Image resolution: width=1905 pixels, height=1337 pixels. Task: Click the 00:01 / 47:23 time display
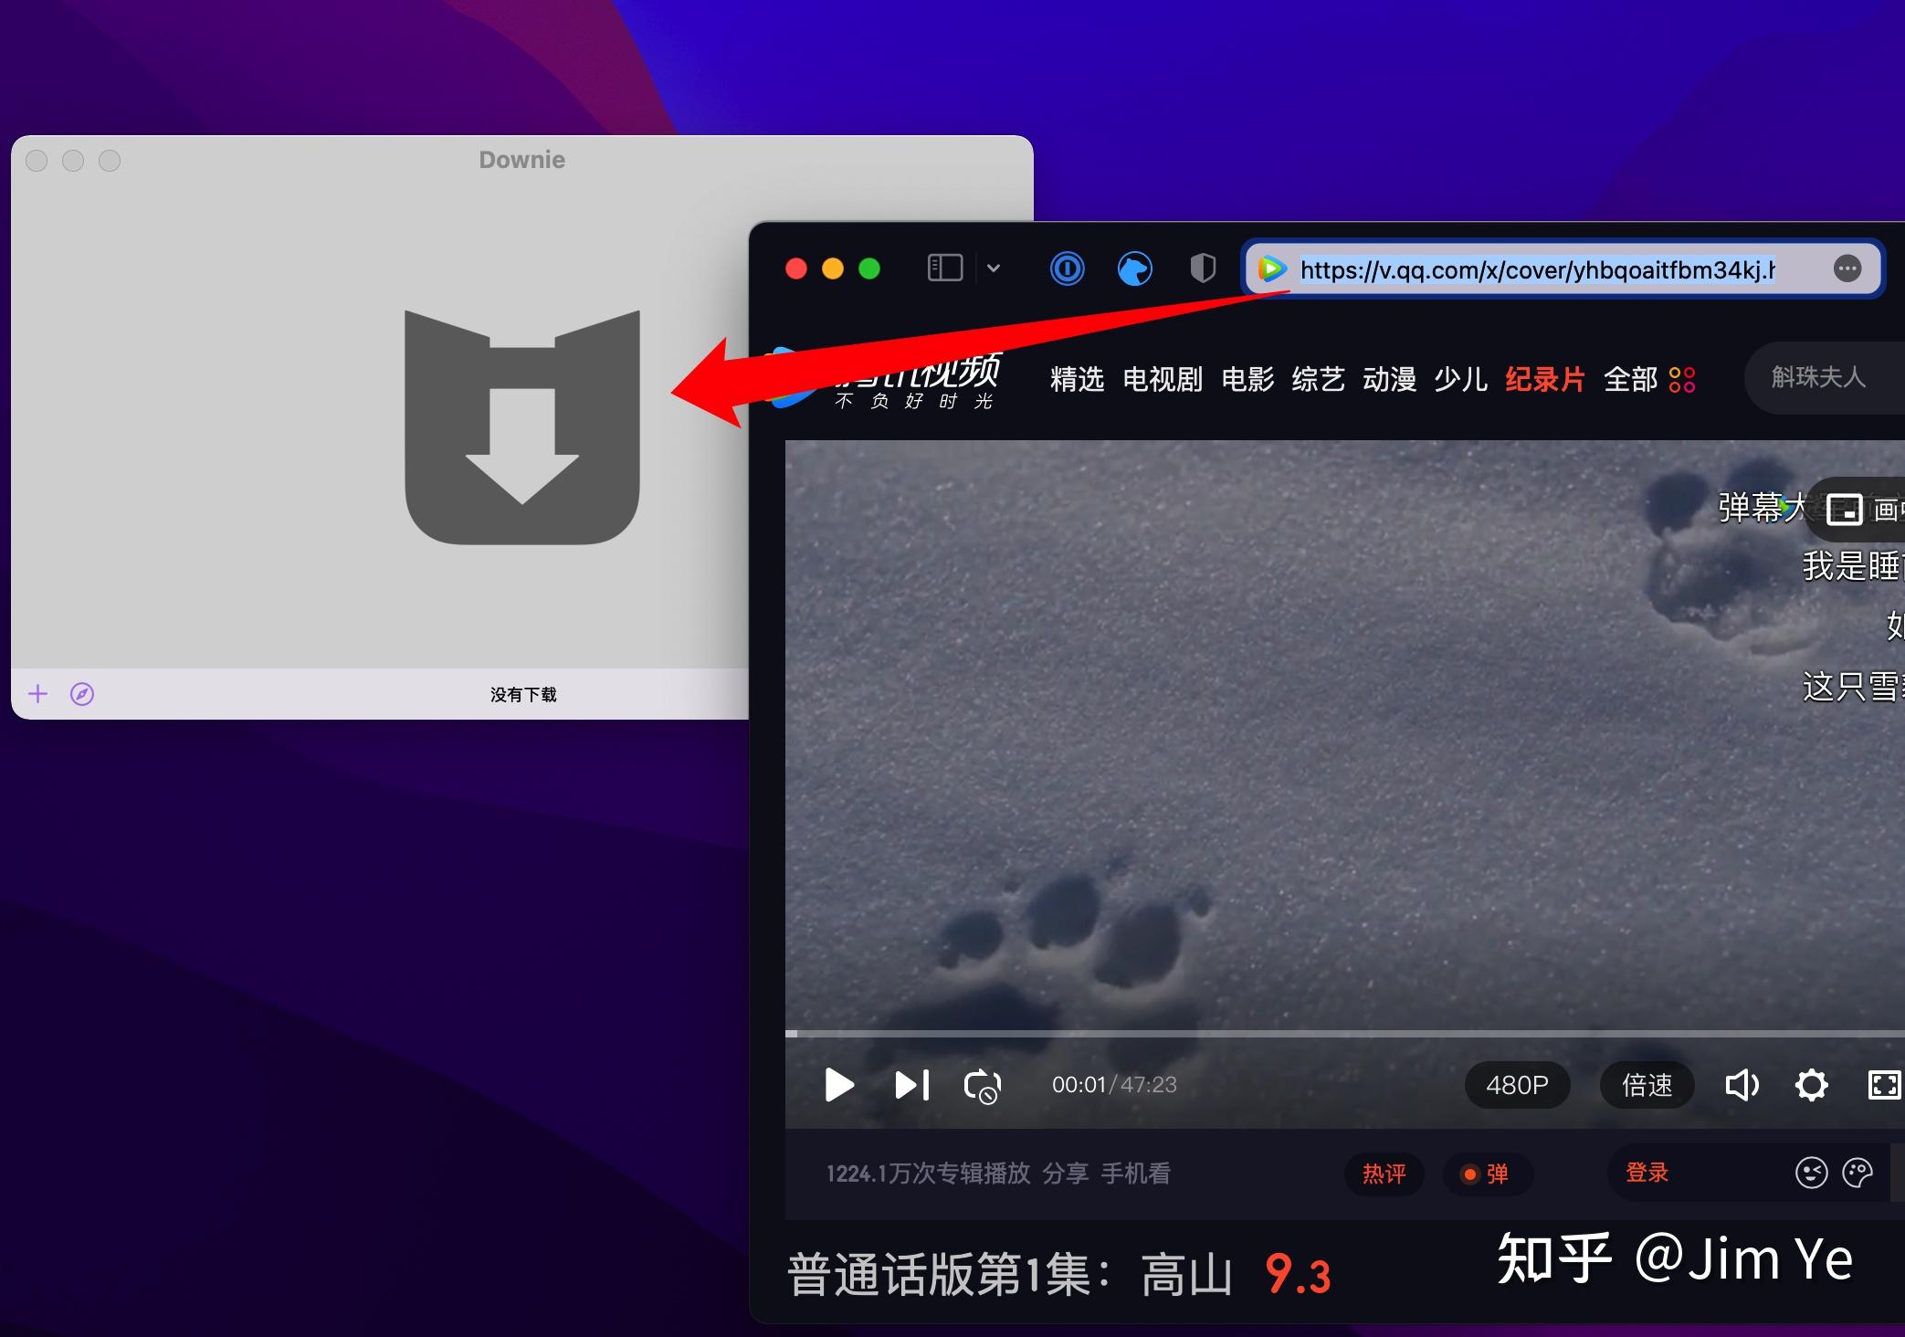pos(1114,1085)
